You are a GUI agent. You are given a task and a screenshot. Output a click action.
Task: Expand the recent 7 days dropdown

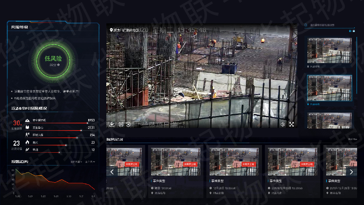[90, 162]
